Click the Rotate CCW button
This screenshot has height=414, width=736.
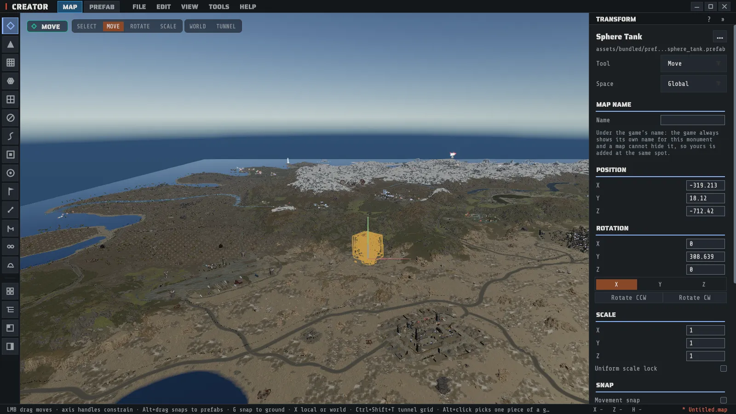628,298
